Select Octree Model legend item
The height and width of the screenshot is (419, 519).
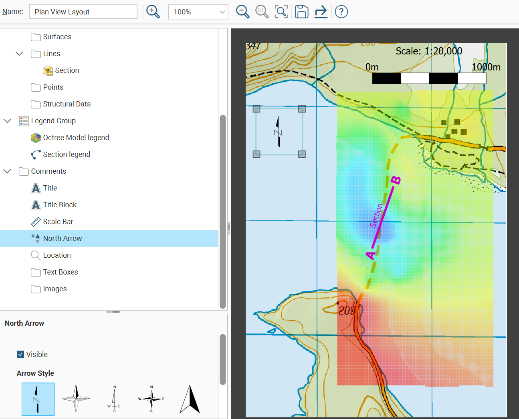[76, 138]
